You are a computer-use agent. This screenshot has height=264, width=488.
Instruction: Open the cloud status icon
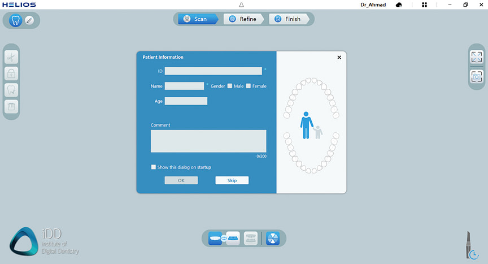(399, 5)
